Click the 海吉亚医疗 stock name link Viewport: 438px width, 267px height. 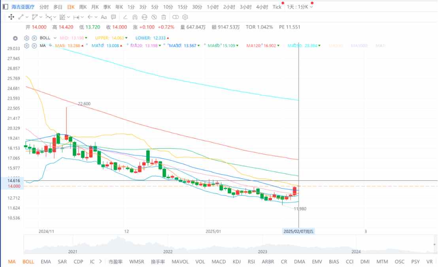pos(23,7)
